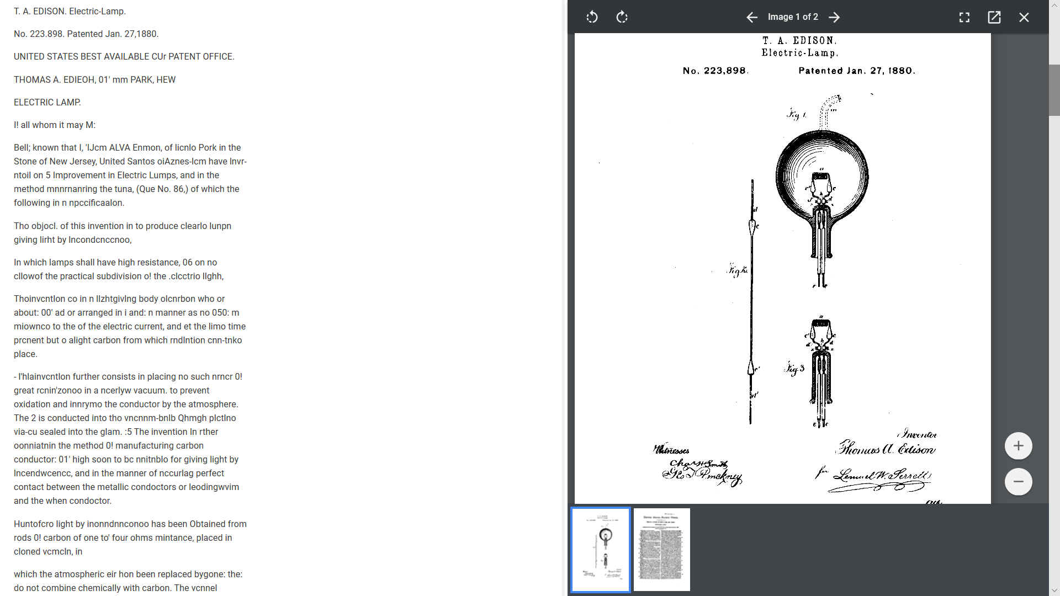The width and height of the screenshot is (1060, 596).
Task: Click the line 'No. 223.898. Patented Jan. 27,1880.'
Action: 86,34
